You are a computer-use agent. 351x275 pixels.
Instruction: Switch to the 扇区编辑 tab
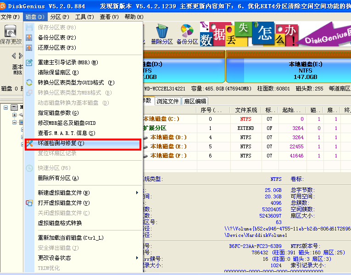tap(195, 101)
